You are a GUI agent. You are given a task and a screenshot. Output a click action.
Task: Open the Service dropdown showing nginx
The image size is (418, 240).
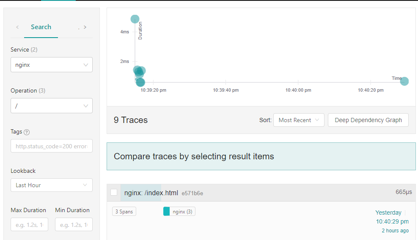[x=52, y=65]
